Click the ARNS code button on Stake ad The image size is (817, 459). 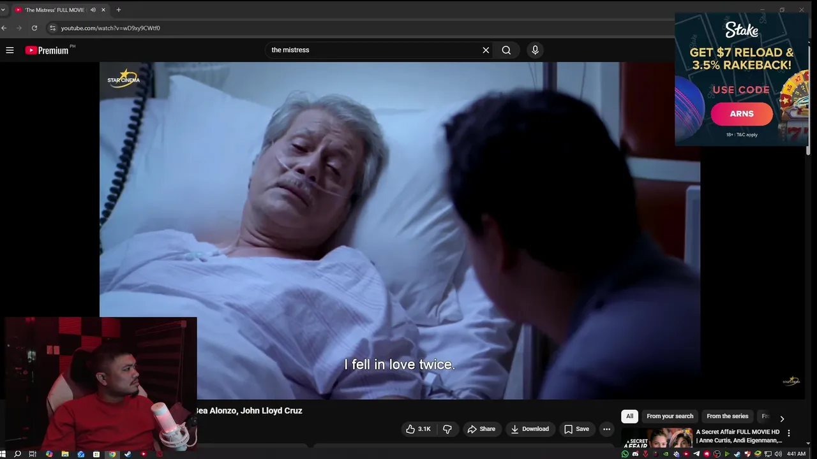click(742, 113)
